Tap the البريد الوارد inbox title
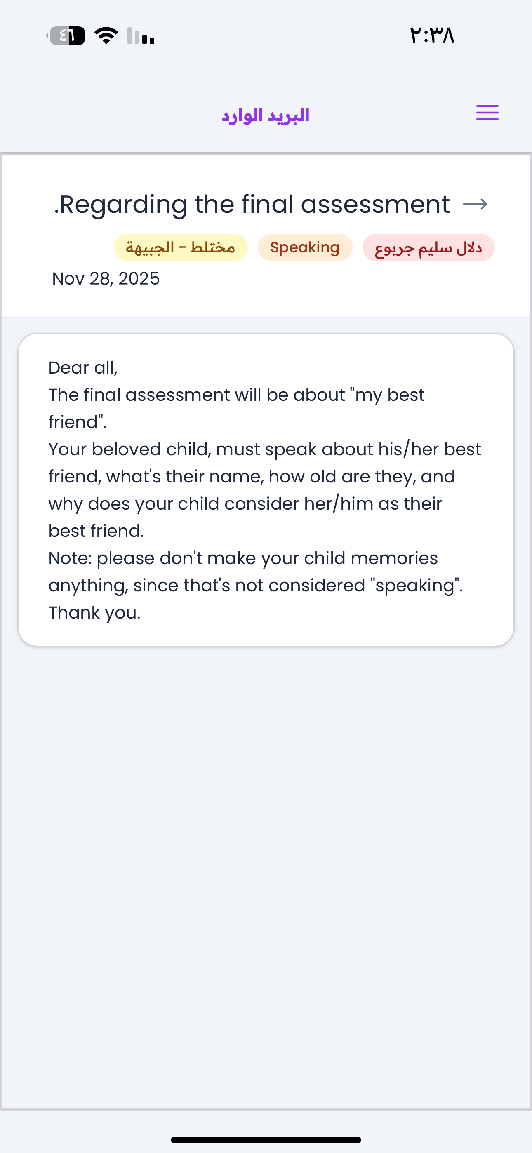532x1153 pixels. (266, 115)
